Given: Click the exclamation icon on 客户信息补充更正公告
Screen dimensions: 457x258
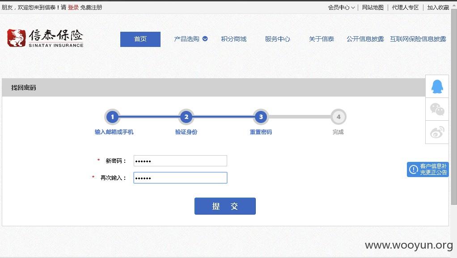Looking at the screenshot, I should (413, 169).
